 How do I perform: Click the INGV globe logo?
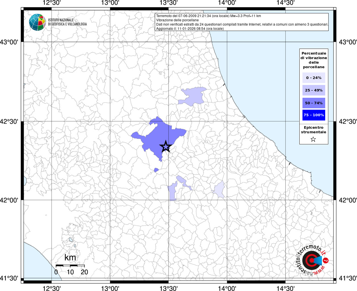click(37, 22)
